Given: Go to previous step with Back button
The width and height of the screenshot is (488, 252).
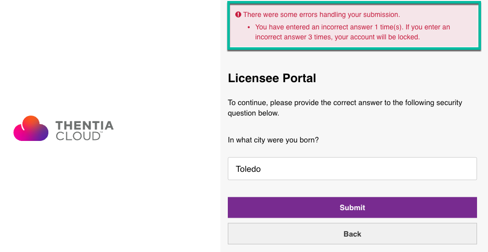Looking at the screenshot, I should [352, 234].
